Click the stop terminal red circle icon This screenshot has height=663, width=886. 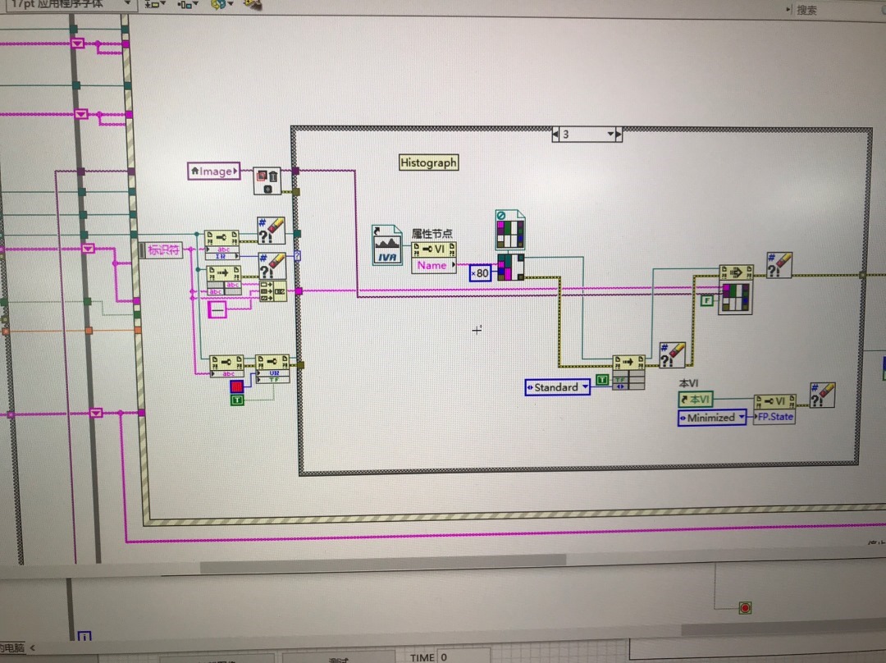tap(745, 607)
